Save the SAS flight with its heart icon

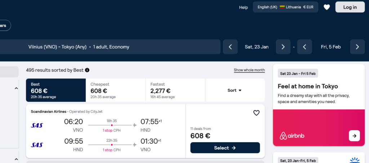tap(256, 113)
